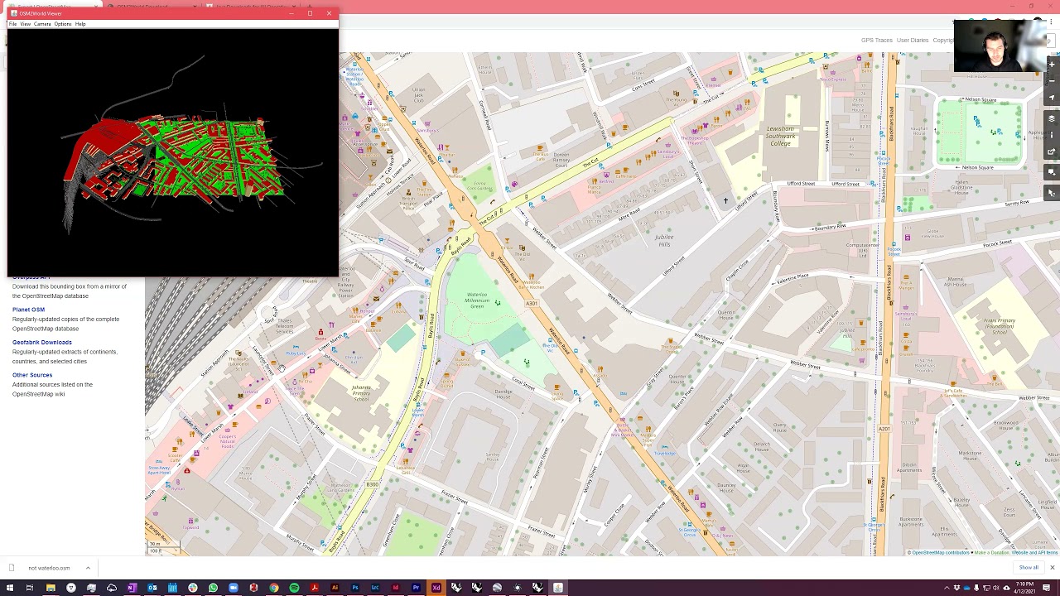This screenshot has width=1060, height=596.
Task: Open the Planet OSM link
Action: tap(28, 310)
